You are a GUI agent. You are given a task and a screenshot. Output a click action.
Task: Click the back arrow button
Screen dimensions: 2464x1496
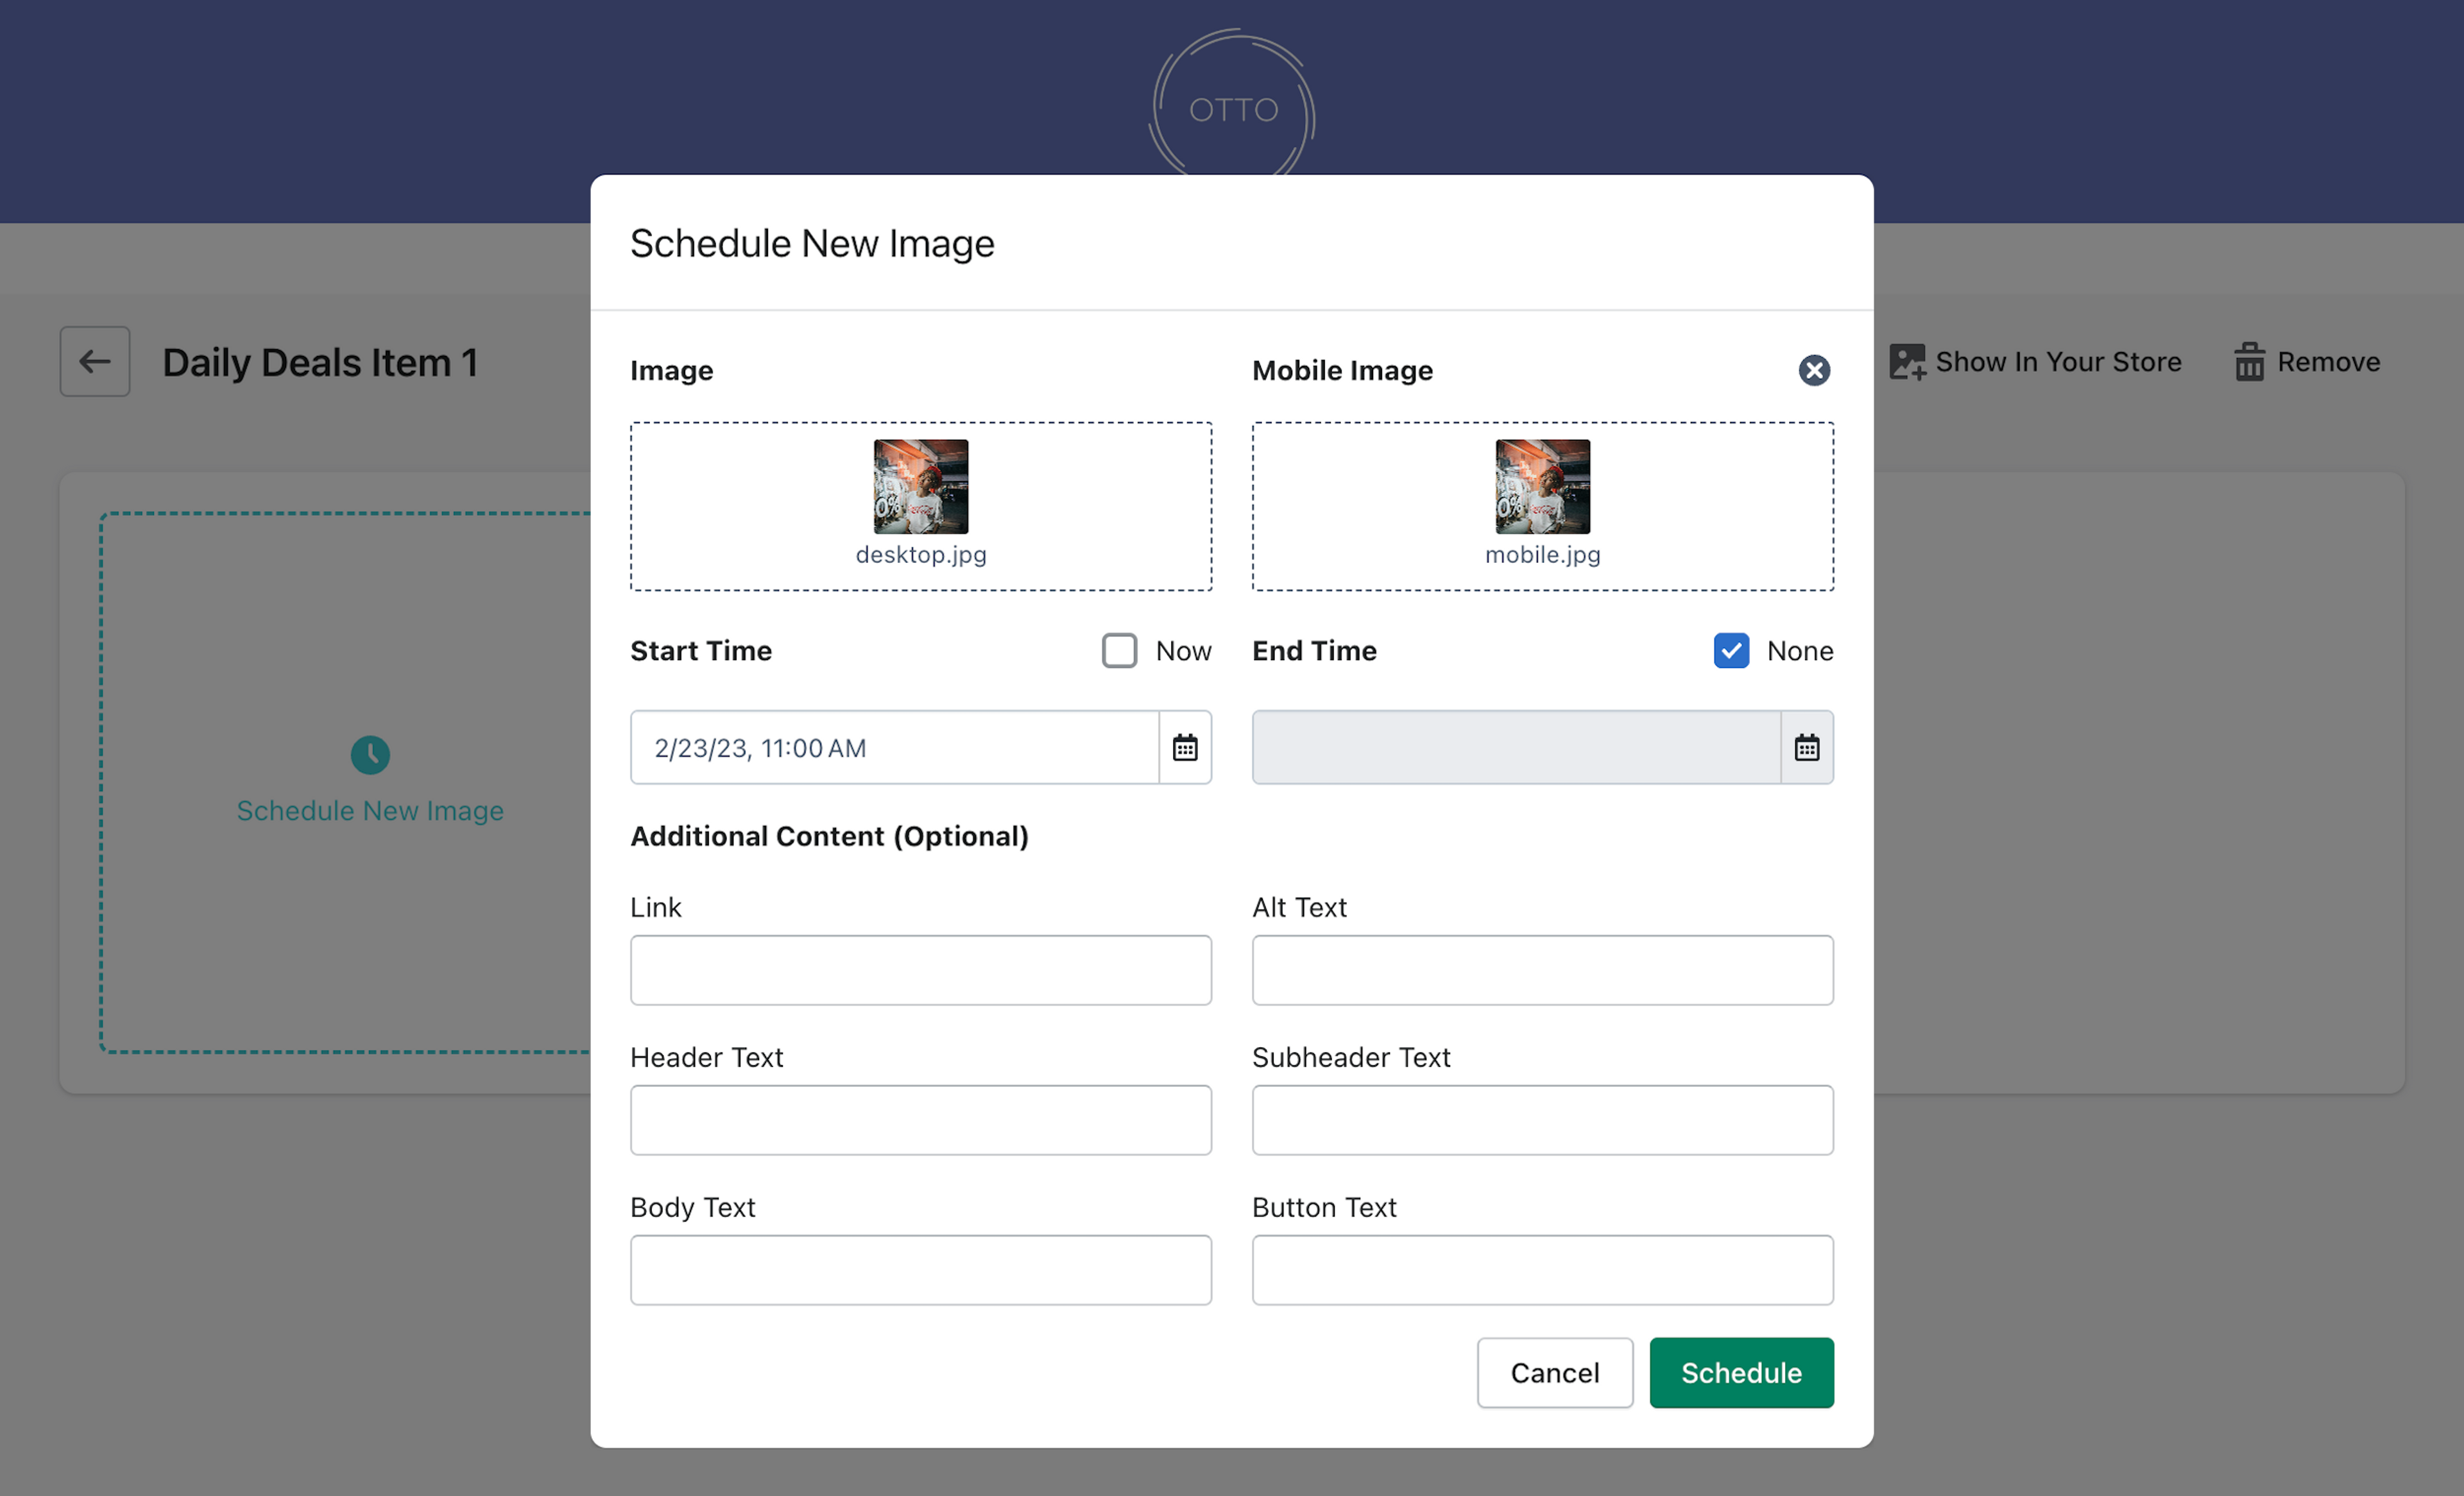tap(94, 362)
